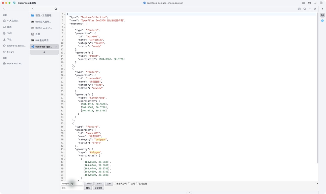Click the search field containing Polygon
Screen dimensions: 326x194
point(72,184)
